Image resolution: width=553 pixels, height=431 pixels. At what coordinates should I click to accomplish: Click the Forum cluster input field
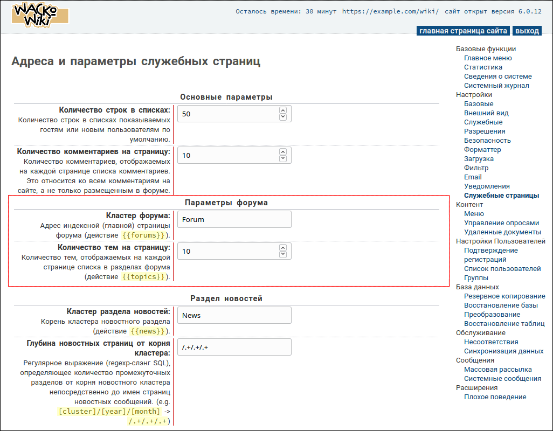tap(234, 219)
